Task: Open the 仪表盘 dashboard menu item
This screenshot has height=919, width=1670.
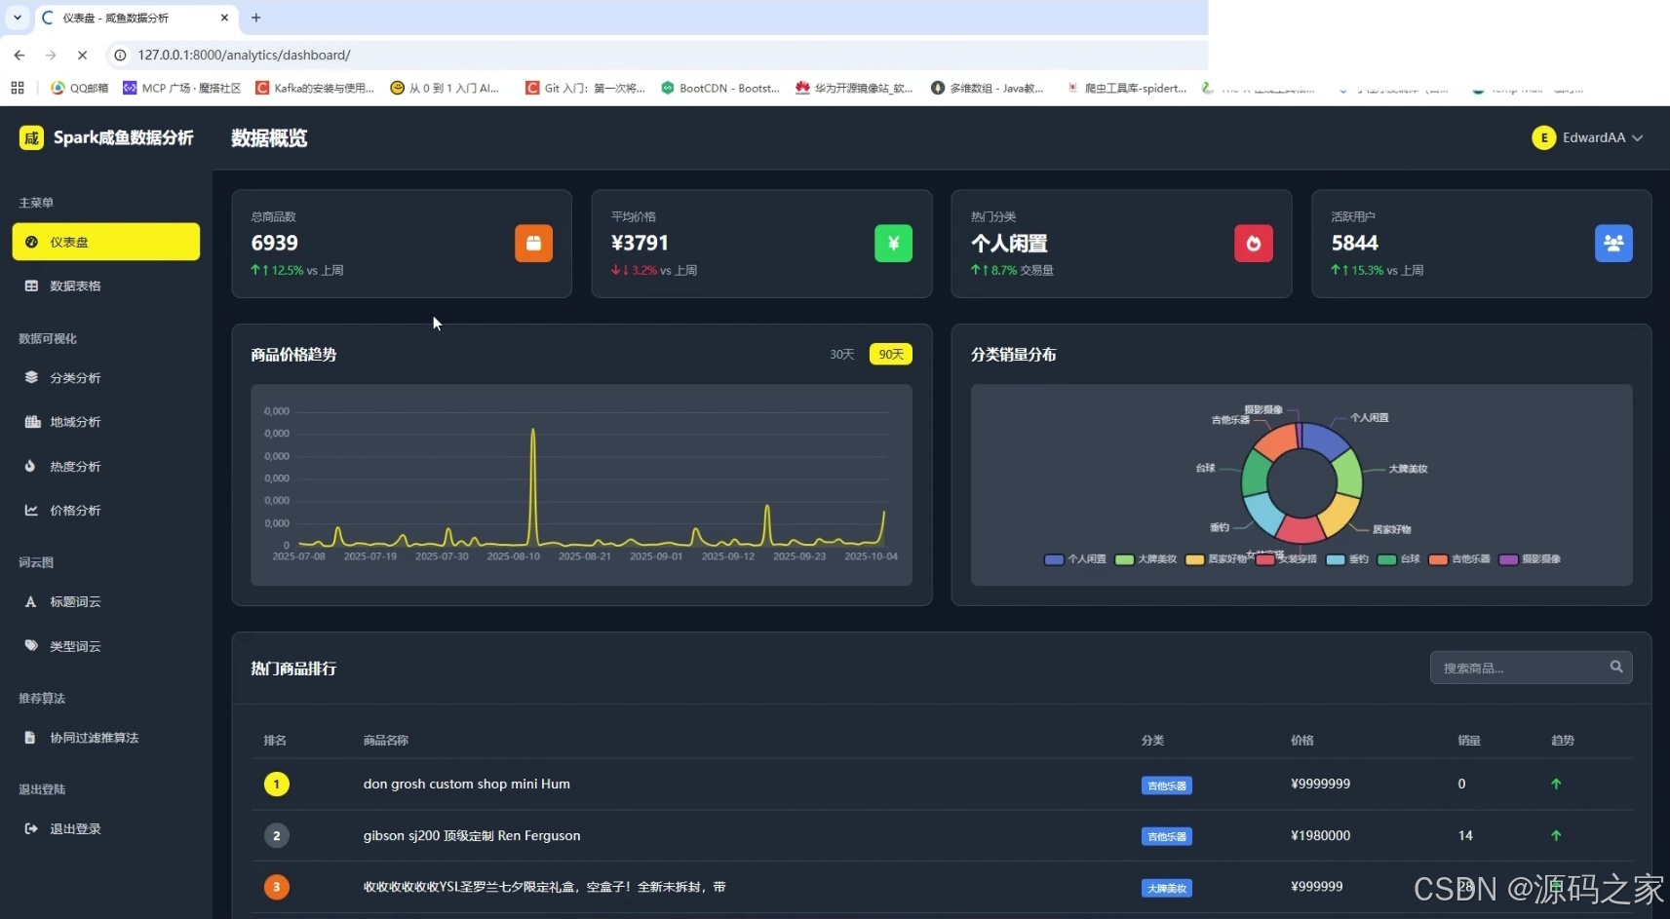Action: click(x=105, y=242)
